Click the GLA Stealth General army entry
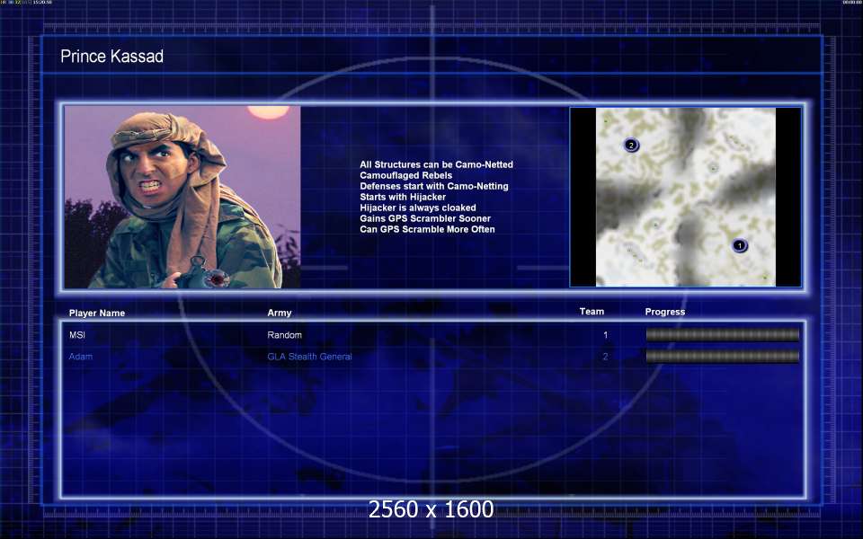Viewport: 863px width, 539px height. click(309, 357)
